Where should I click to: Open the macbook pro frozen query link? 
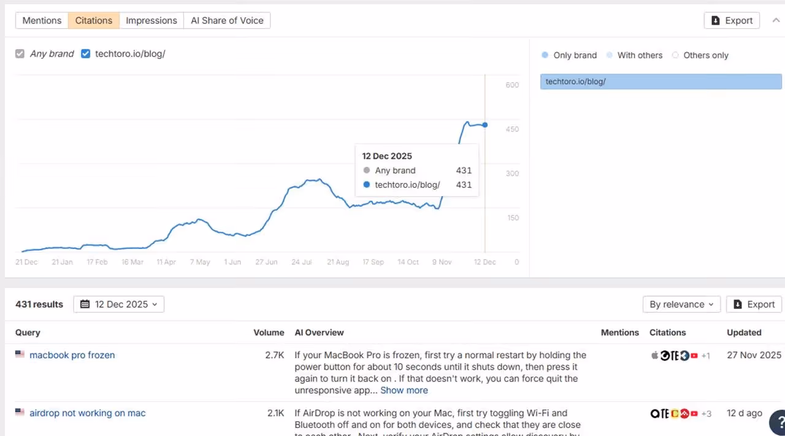[72, 355]
